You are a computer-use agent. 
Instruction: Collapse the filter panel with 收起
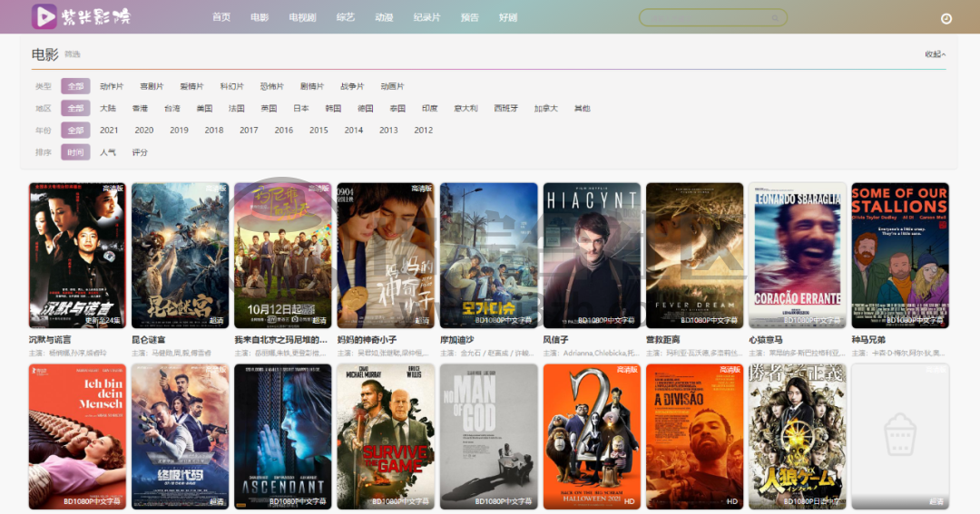935,54
